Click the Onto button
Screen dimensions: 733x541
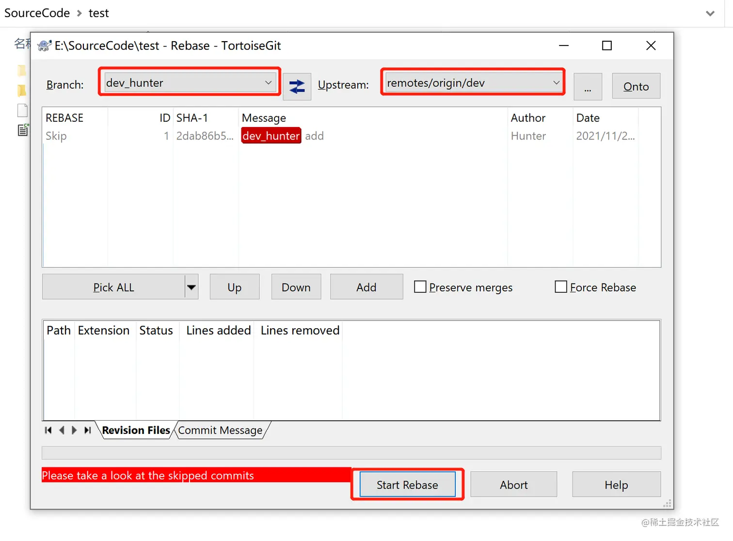tap(636, 86)
